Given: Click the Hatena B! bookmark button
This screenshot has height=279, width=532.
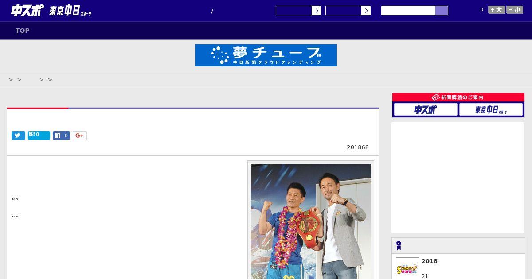Looking at the screenshot, I should tap(39, 136).
